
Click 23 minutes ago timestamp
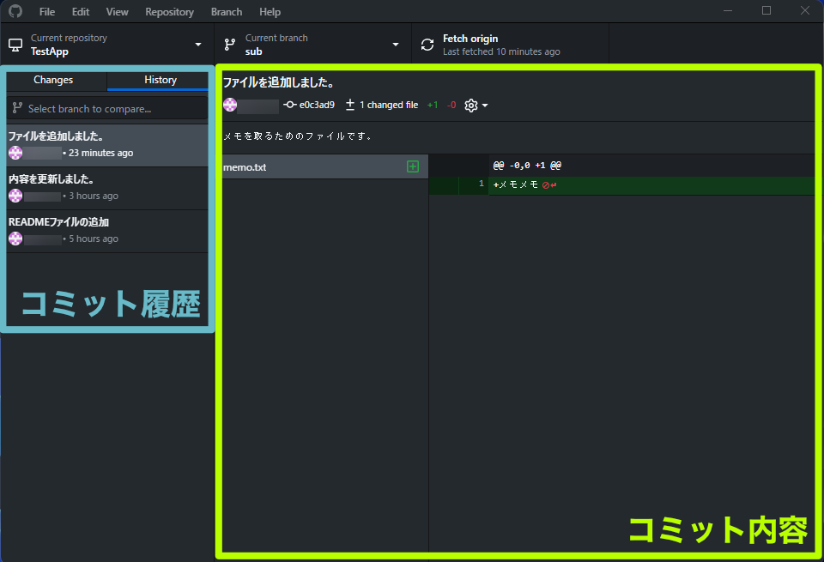tap(101, 153)
